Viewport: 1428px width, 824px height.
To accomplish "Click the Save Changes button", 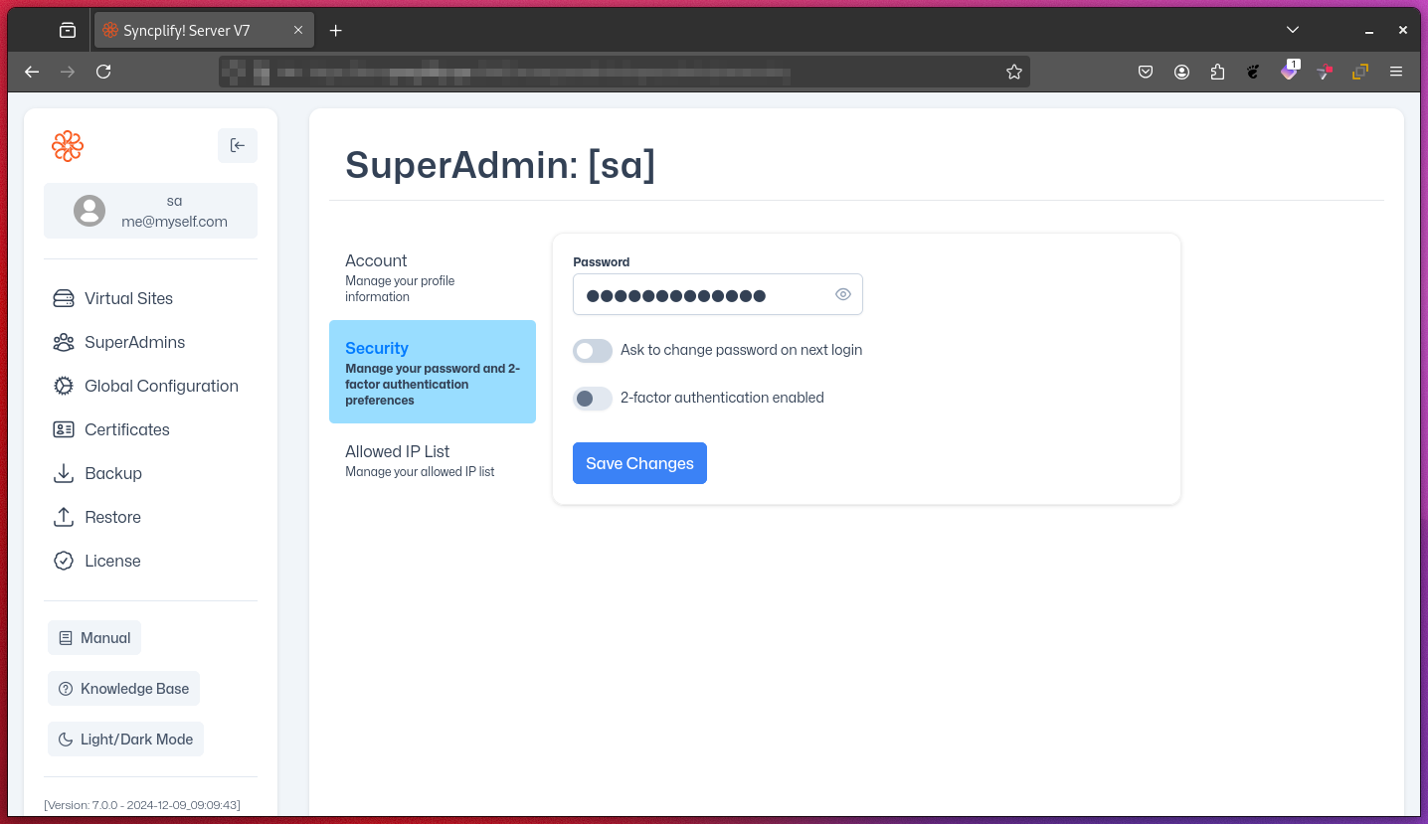I will [x=639, y=463].
